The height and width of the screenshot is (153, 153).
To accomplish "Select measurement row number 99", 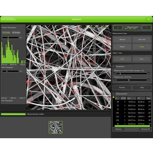I will pyautogui.click(x=132, y=102).
